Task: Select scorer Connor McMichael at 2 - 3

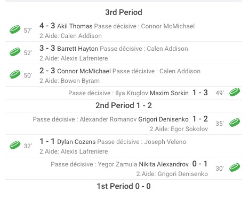Action: pyautogui.click(x=84, y=71)
